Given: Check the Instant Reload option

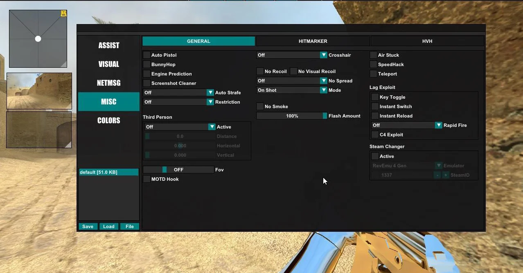Looking at the screenshot, I should 375,116.
